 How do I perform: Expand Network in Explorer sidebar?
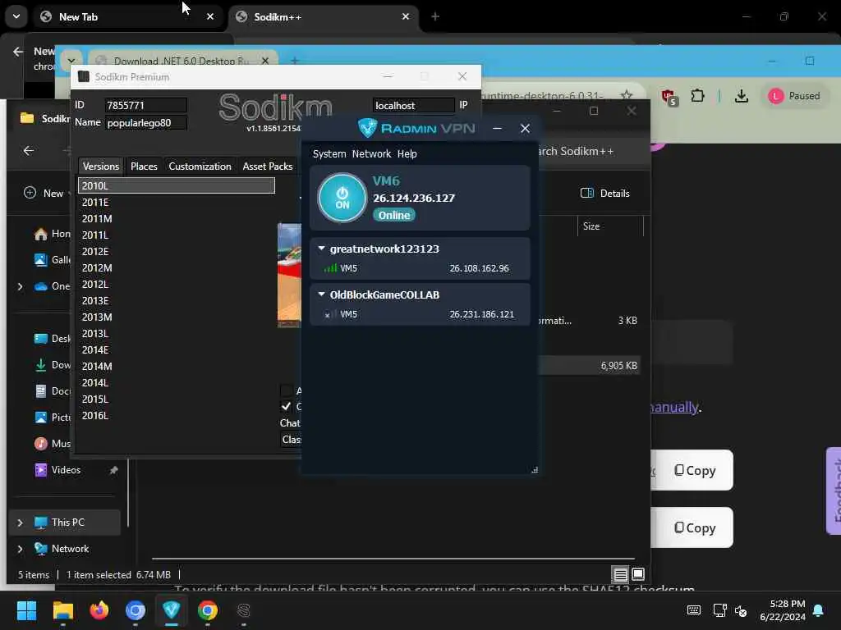pyautogui.click(x=21, y=549)
